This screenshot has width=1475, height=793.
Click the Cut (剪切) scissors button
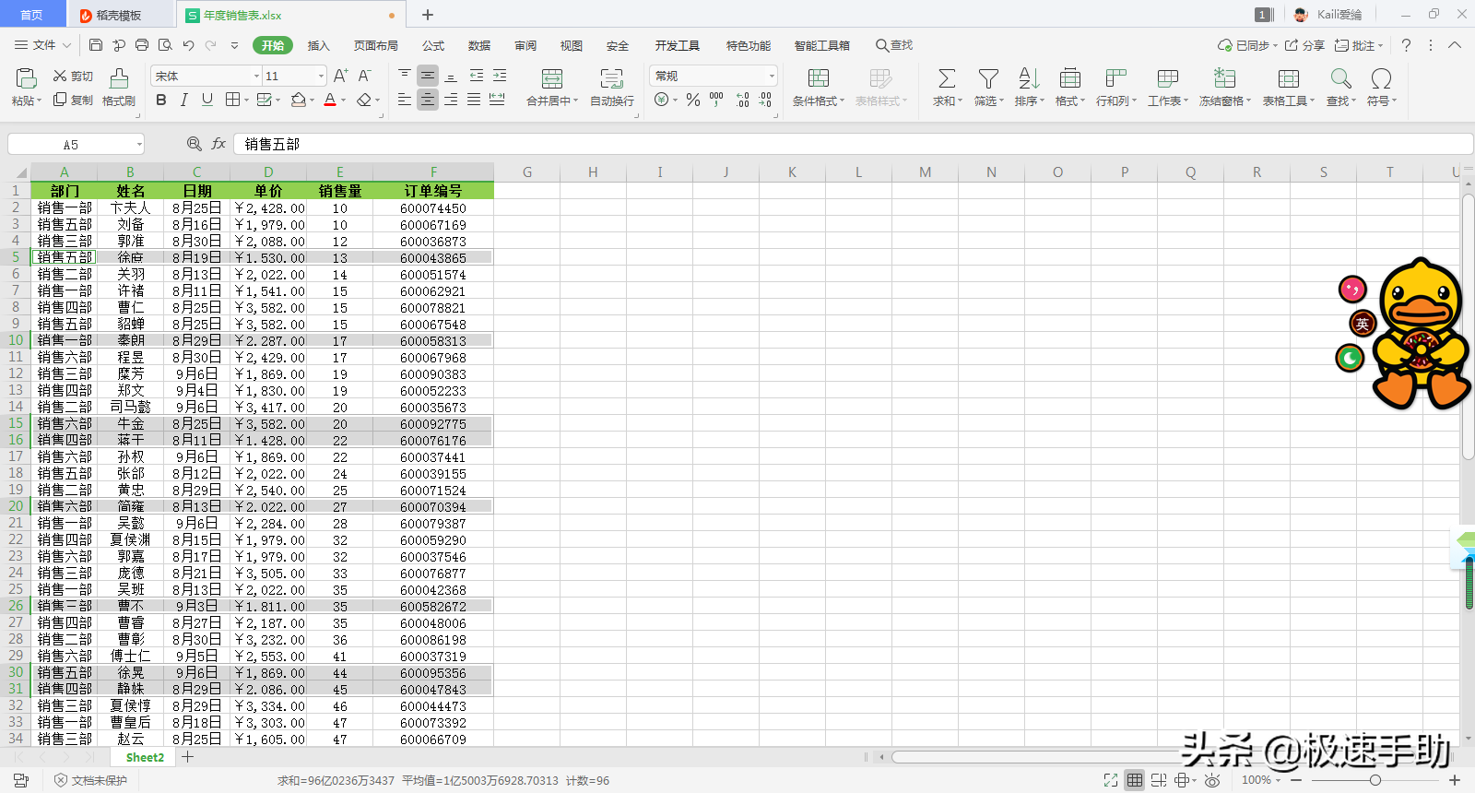click(x=73, y=76)
